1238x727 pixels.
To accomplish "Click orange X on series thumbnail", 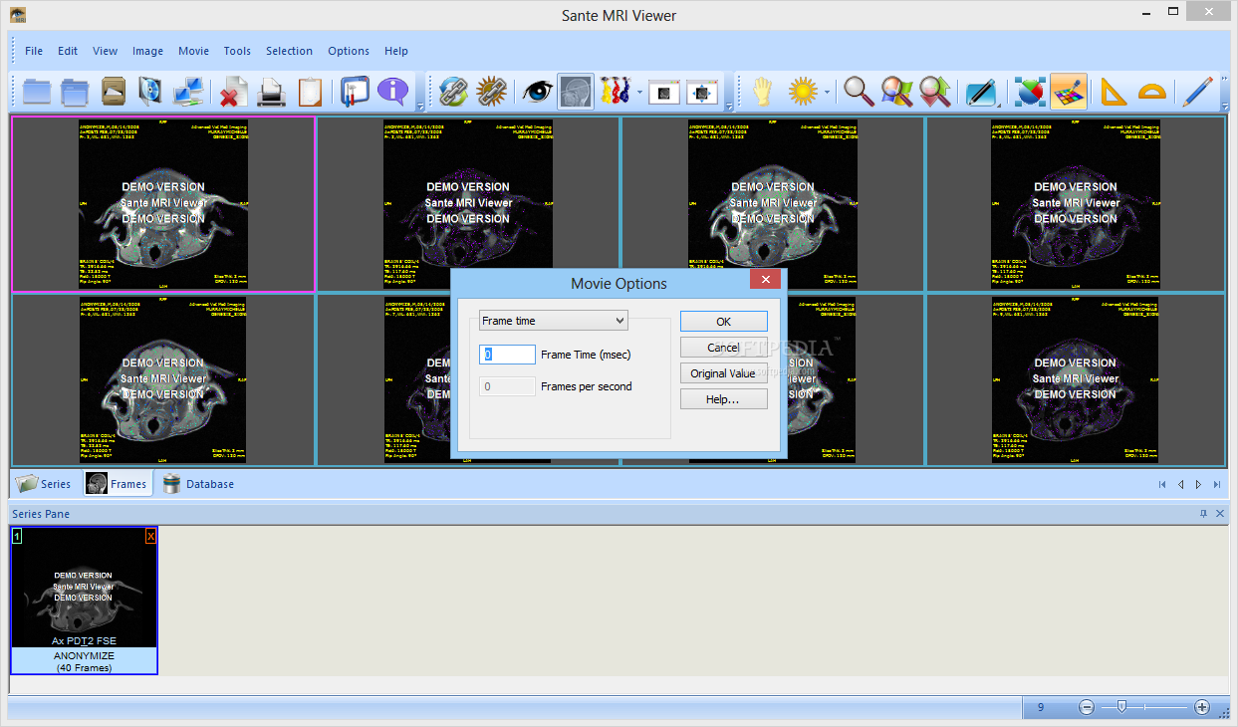I will (x=151, y=536).
